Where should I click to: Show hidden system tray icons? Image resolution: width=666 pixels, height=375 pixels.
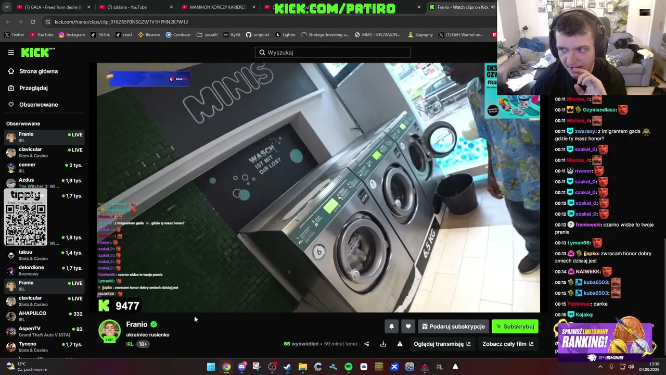(600, 367)
